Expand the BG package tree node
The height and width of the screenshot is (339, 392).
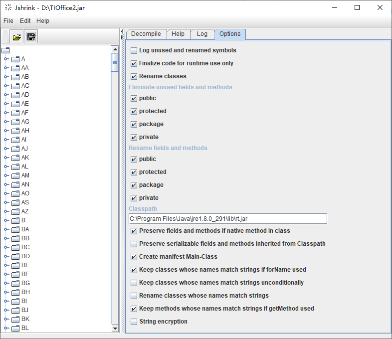(x=6, y=284)
